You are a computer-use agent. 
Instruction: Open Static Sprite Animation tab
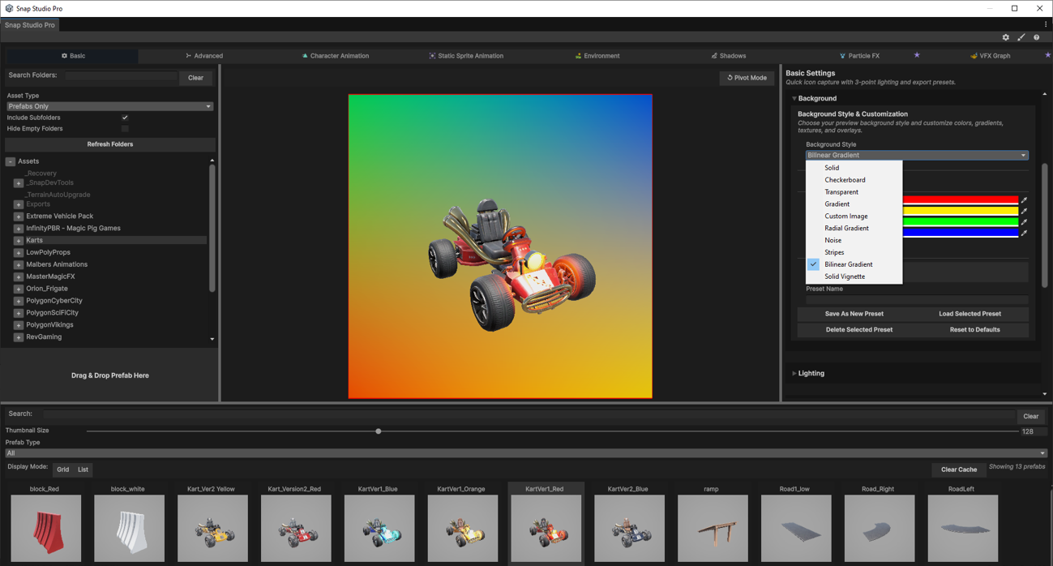466,56
